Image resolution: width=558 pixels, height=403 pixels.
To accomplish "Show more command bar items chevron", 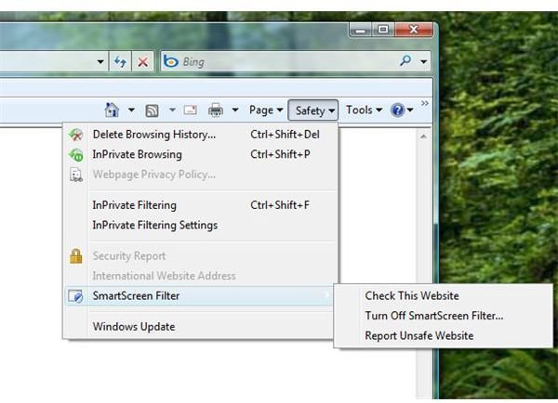I will (x=425, y=103).
